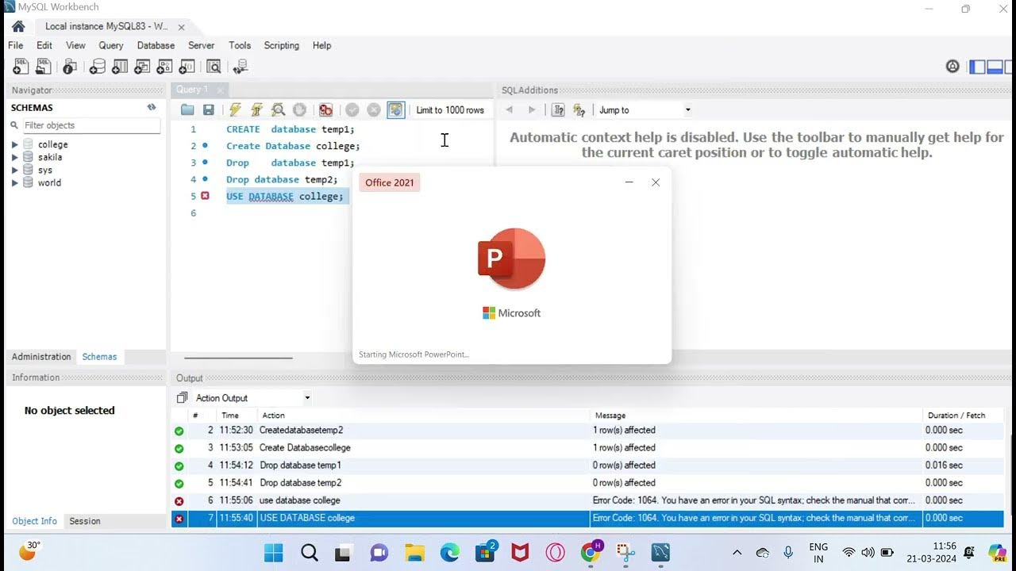Open Microsoft Edge from the taskbar
Image resolution: width=1016 pixels, height=571 pixels.
pyautogui.click(x=450, y=553)
